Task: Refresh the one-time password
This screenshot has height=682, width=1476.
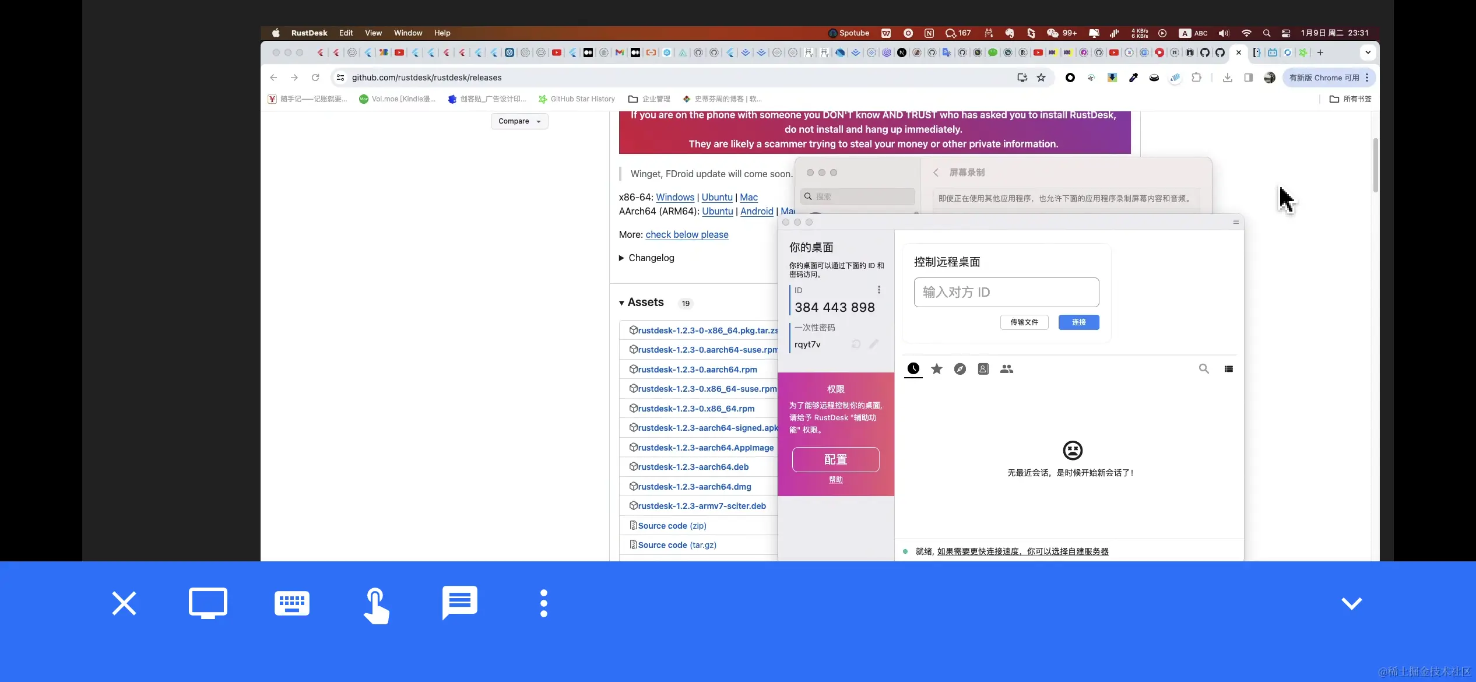Action: pos(856,344)
